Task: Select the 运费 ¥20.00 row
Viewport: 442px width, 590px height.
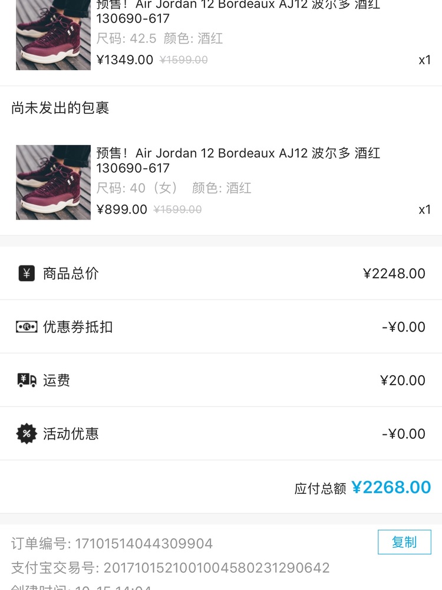Action: click(x=221, y=380)
